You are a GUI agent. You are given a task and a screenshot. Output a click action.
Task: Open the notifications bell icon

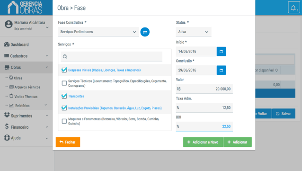pyautogui.click(x=294, y=8)
